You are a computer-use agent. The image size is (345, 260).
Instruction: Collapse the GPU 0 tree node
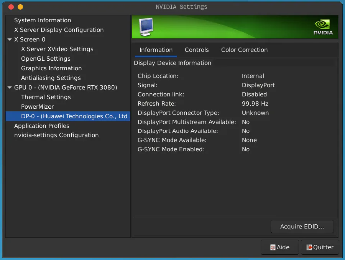click(10, 88)
